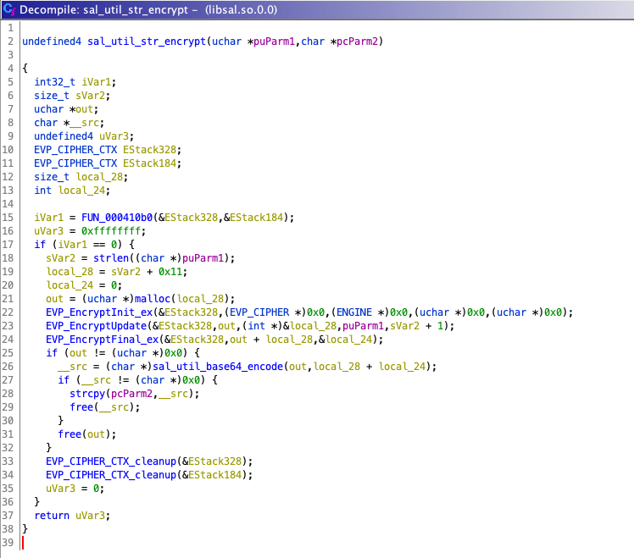Click the Decompile icon in the title bar

coord(8,9)
